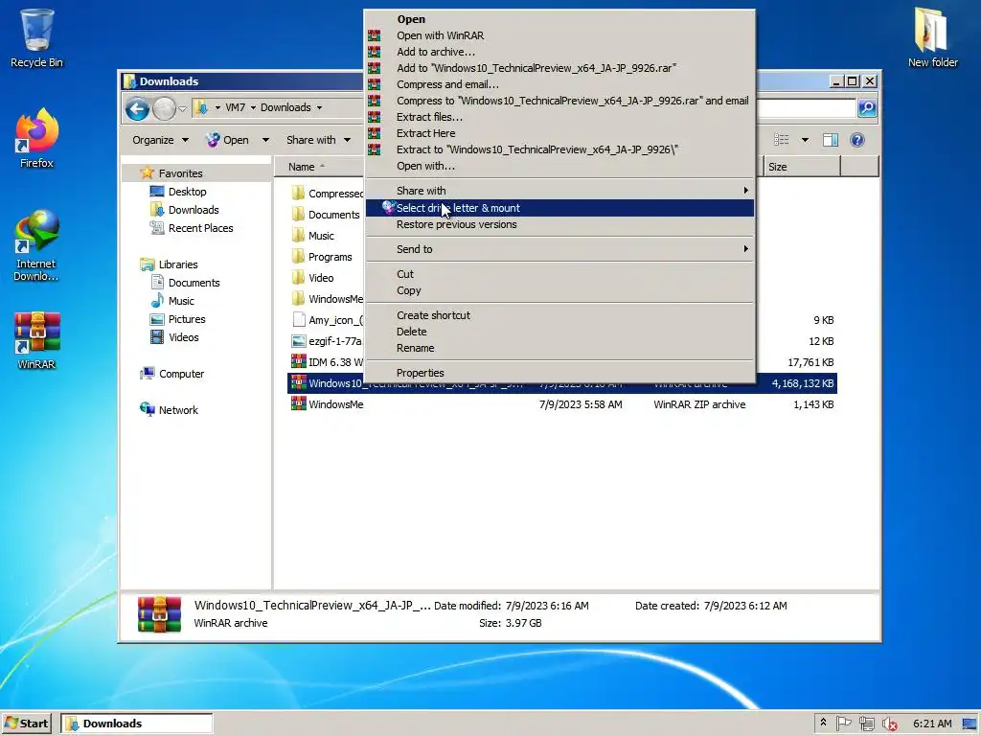Viewport: 981px width, 736px height.
Task: Expand the views dropdown arrow
Action: [805, 140]
